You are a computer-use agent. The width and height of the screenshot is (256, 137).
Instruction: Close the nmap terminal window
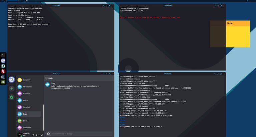[110, 5]
